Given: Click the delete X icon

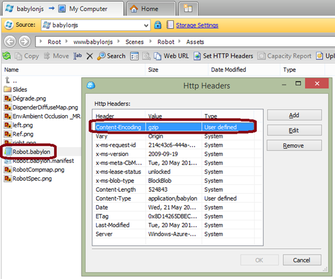Looking at the screenshot, I should coord(90,56).
